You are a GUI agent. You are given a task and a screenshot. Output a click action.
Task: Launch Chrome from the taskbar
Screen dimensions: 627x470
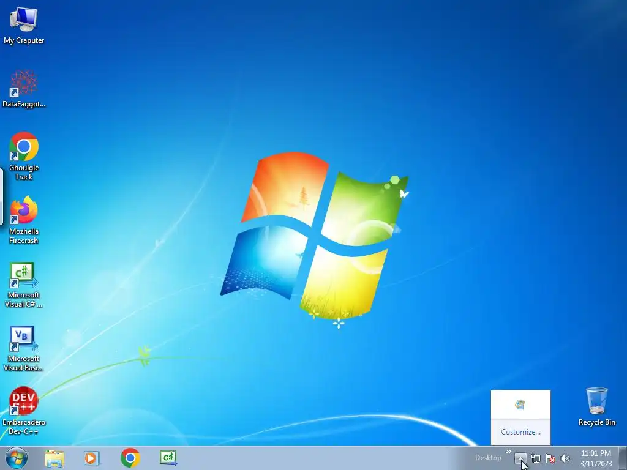tap(130, 458)
